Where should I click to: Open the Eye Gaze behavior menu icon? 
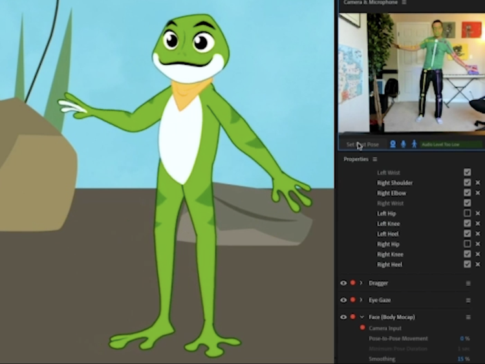468,300
